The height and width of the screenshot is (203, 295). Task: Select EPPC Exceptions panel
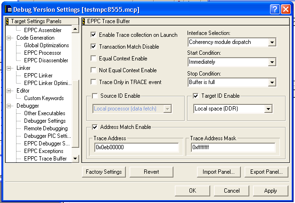point(44,151)
